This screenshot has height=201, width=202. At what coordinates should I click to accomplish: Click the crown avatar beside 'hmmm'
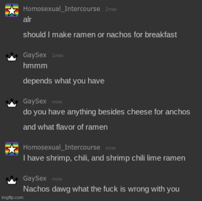[x=12, y=57]
